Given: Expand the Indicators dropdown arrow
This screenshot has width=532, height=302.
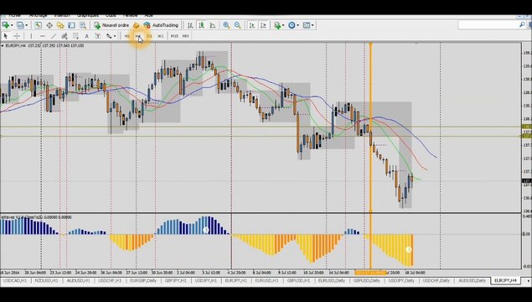Looking at the screenshot, I should (283, 25).
